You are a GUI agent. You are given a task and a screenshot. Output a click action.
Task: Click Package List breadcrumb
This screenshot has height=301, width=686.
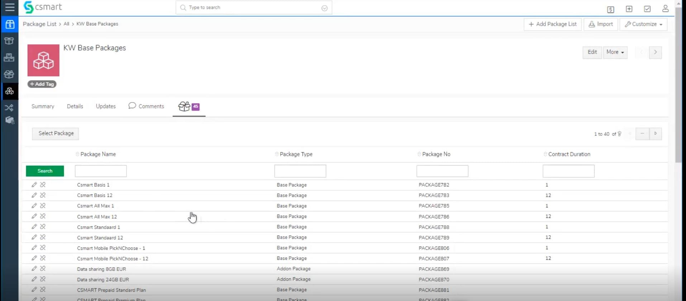[39, 24]
